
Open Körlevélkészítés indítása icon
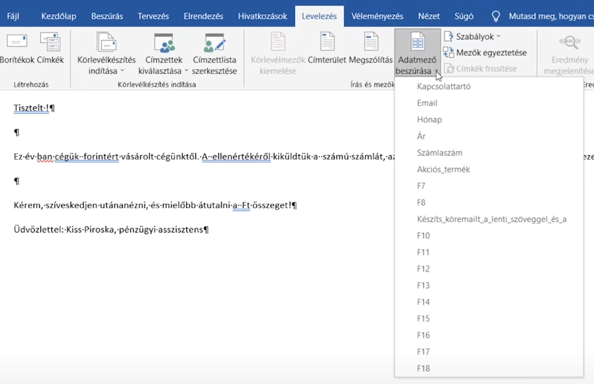pos(106,42)
